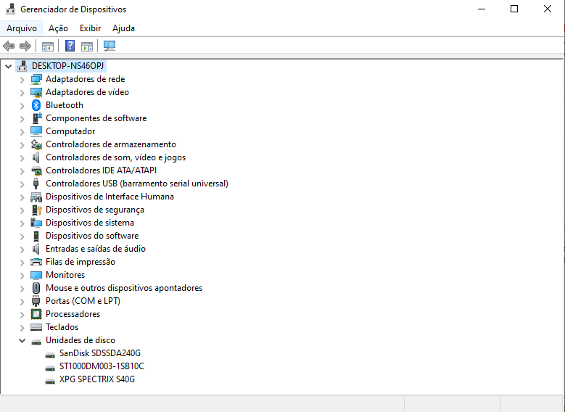Viewport: 565px width, 412px height.
Task: Click the Controladores de armazenamento icon
Action: (36, 144)
